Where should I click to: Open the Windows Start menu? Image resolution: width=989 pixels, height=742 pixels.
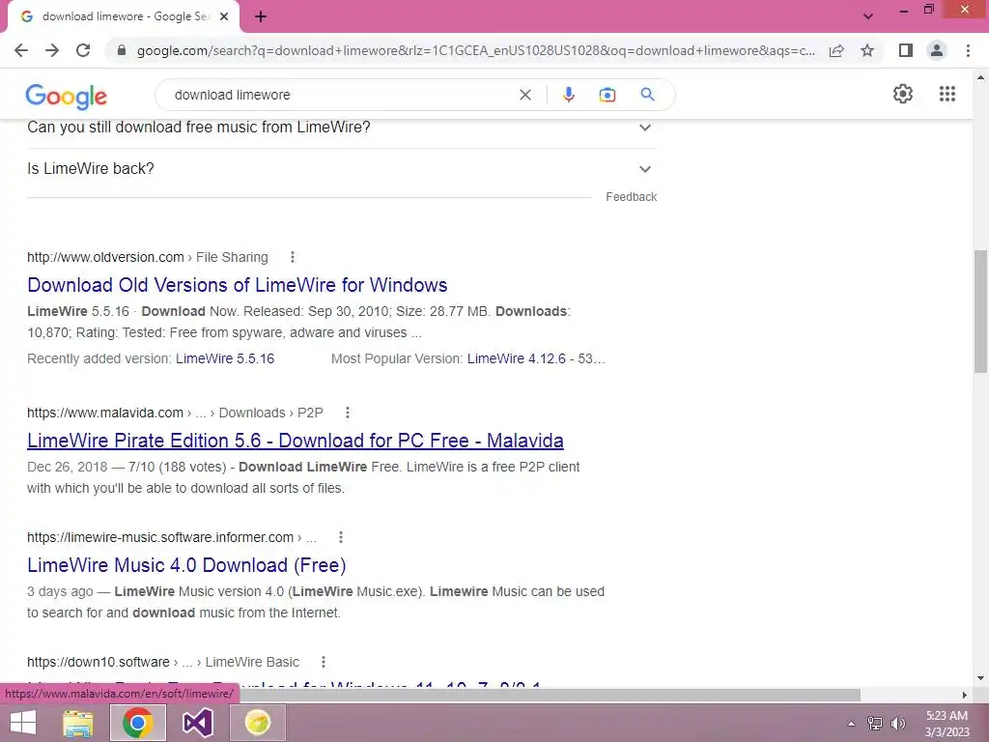pos(23,723)
